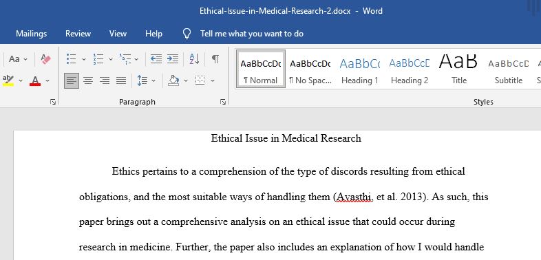Expand the numbering library dropdown
Image resolution: width=541 pixels, height=260 pixels.
(111, 59)
